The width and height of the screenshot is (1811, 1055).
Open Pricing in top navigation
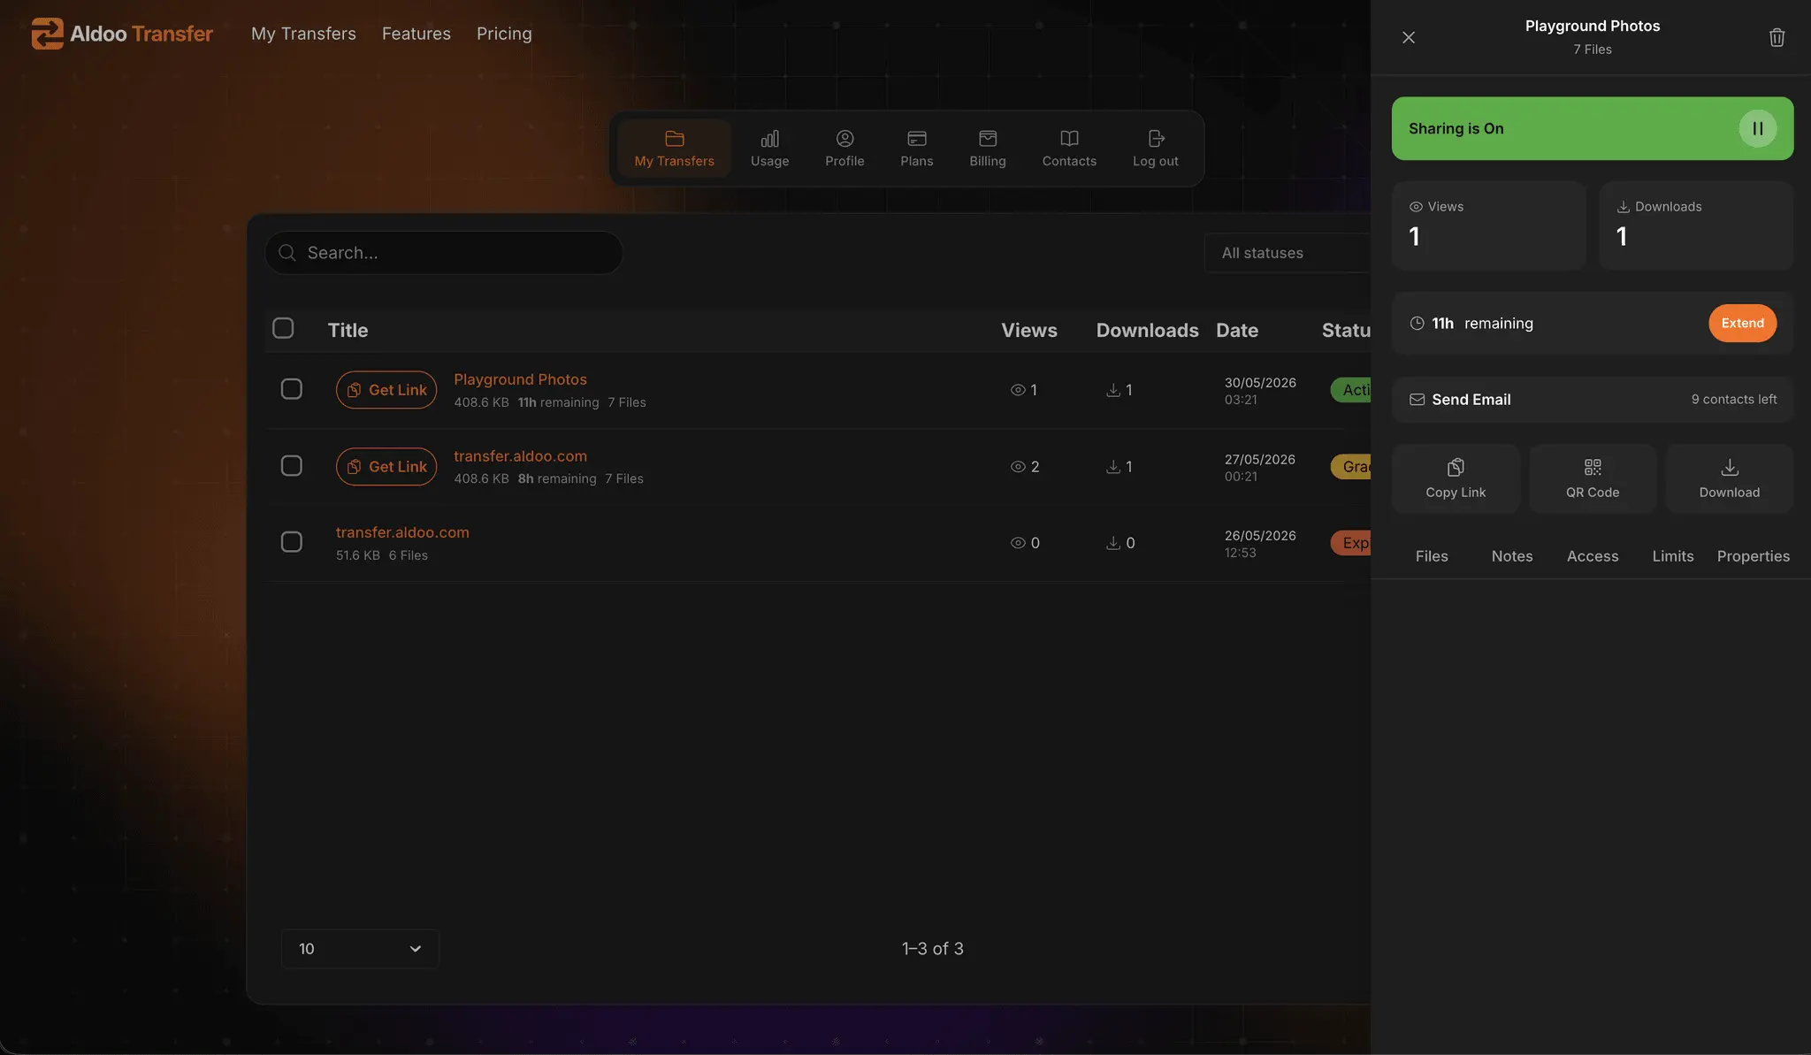point(504,34)
